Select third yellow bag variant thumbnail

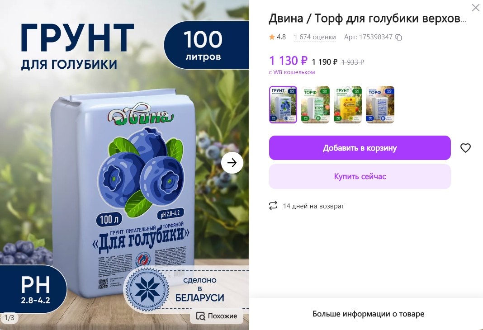pyautogui.click(x=348, y=105)
